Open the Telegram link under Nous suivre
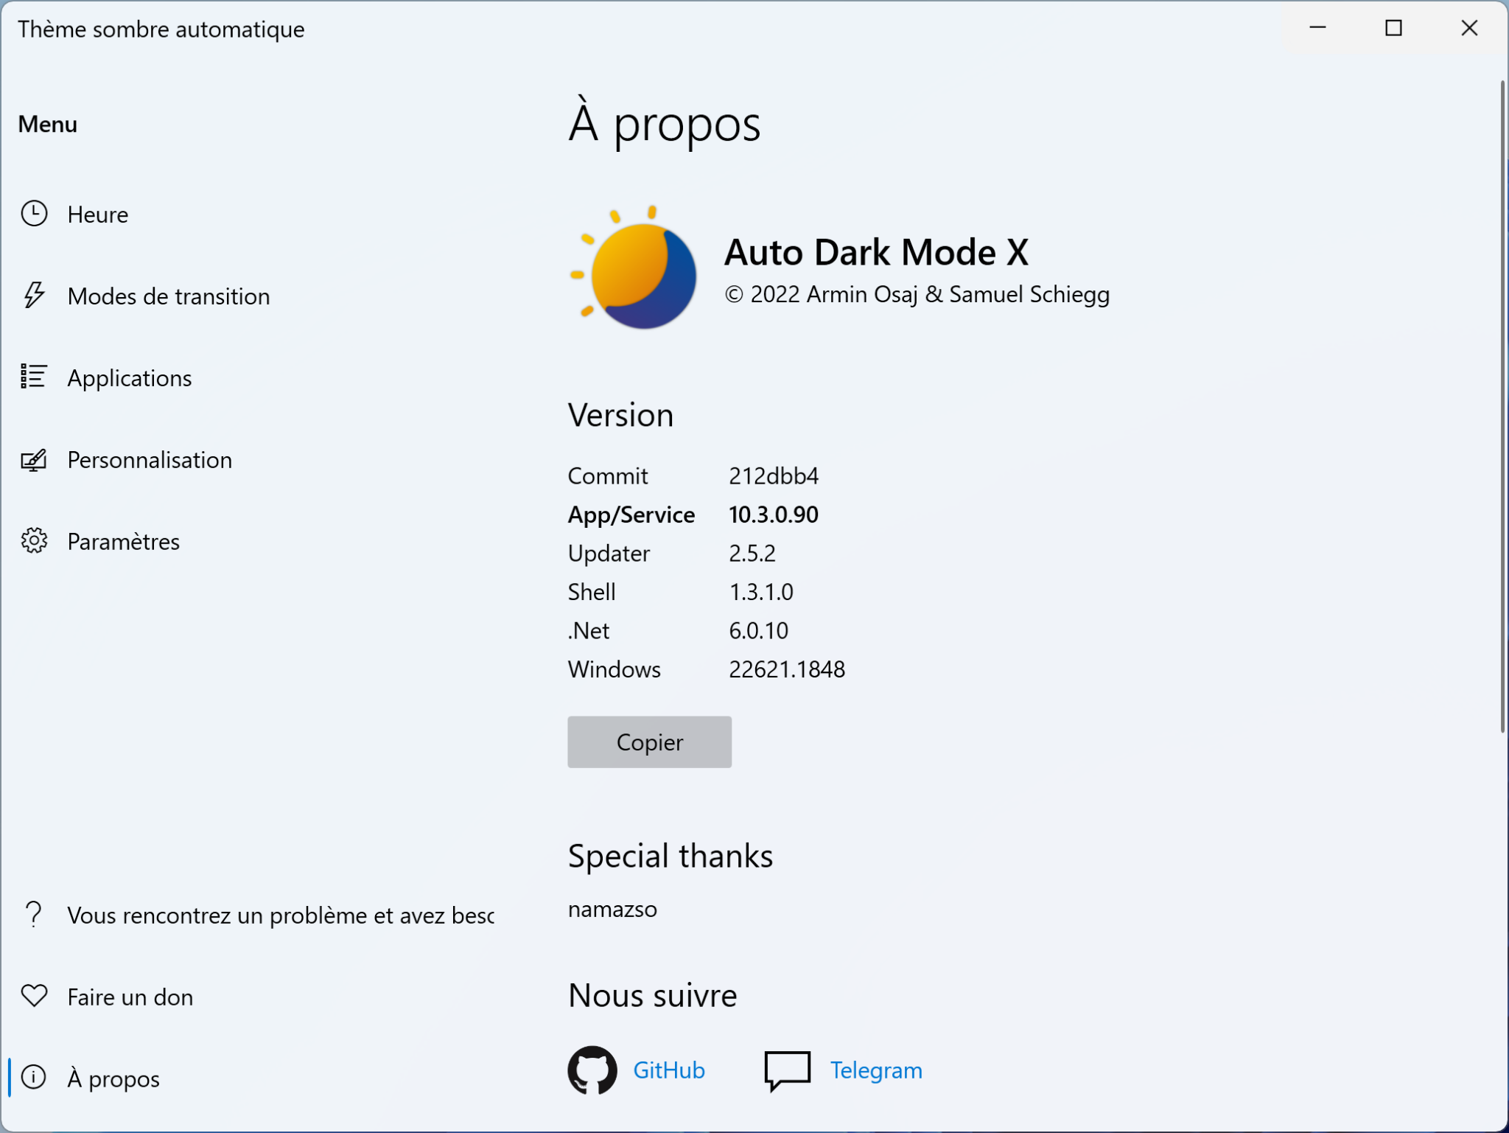1509x1133 pixels. [x=876, y=1070]
